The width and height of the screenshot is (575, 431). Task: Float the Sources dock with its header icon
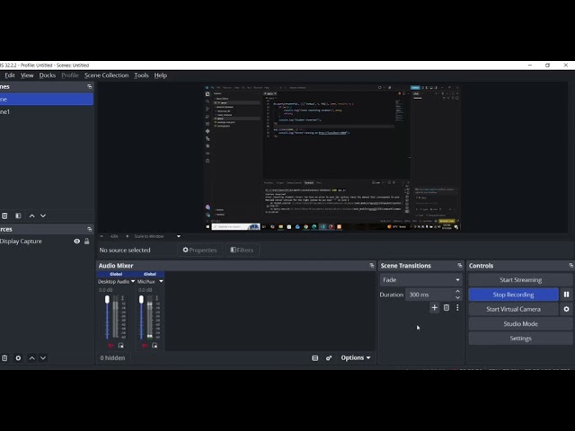click(x=90, y=229)
